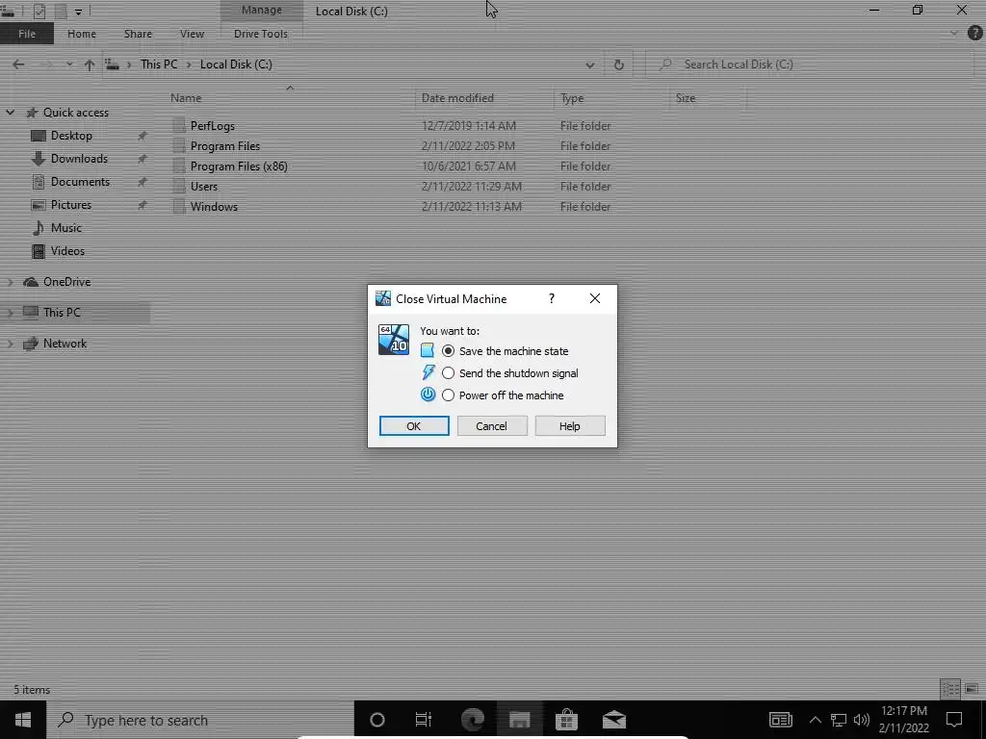Collapse the Quick access tree node
Viewport: 986px width, 739px height.
[10, 113]
